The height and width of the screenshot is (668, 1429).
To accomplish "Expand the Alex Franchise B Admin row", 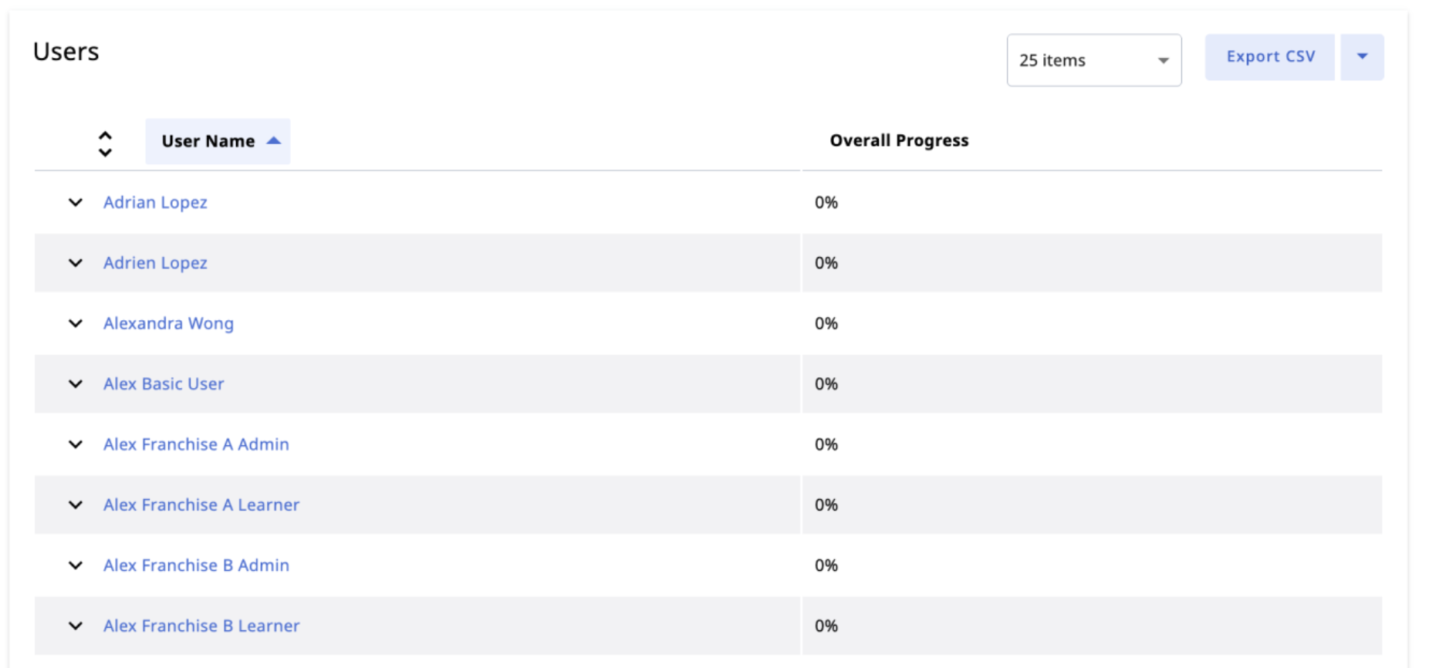I will [x=76, y=565].
